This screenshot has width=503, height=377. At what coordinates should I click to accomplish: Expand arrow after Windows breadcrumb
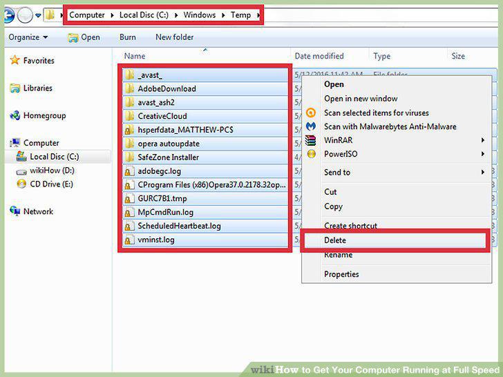(x=223, y=15)
